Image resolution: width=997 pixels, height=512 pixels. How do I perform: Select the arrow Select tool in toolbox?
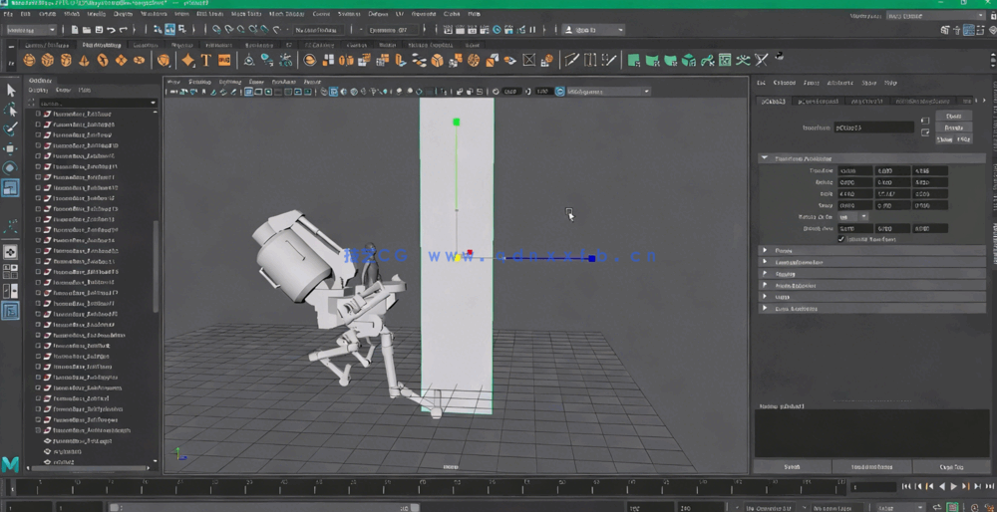11,91
